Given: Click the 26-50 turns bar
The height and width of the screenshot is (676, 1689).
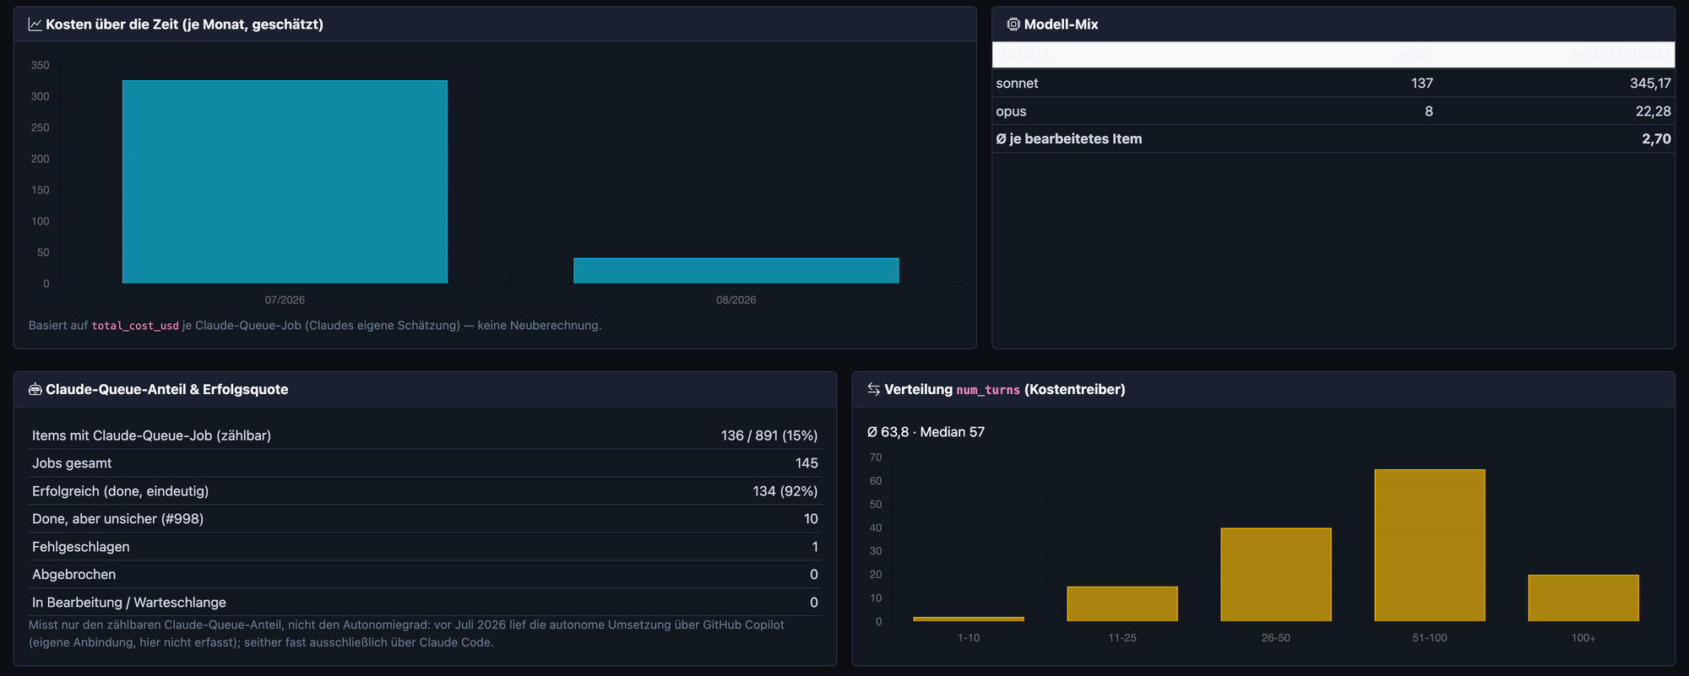Looking at the screenshot, I should point(1276,575).
